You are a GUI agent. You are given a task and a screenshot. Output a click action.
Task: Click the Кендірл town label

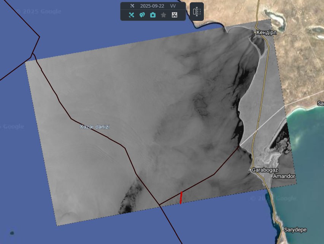[266, 32]
